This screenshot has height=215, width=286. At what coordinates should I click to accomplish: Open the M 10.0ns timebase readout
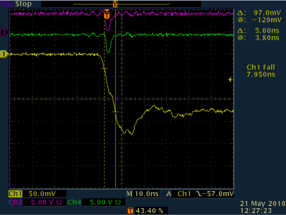(x=143, y=194)
